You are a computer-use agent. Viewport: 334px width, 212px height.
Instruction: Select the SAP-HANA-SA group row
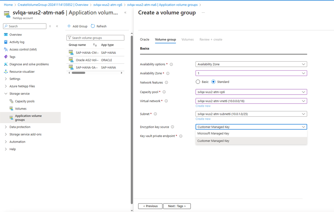pos(95,67)
